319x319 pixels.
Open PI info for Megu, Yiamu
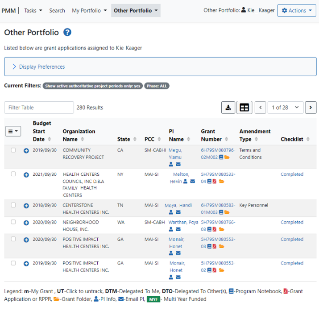pos(171,164)
